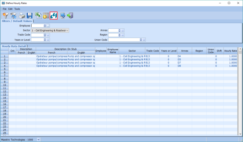Image resolution: width=243 pixels, height=142 pixels.
Task: Click the Union Code column header in grid
Action: pos(211,51)
